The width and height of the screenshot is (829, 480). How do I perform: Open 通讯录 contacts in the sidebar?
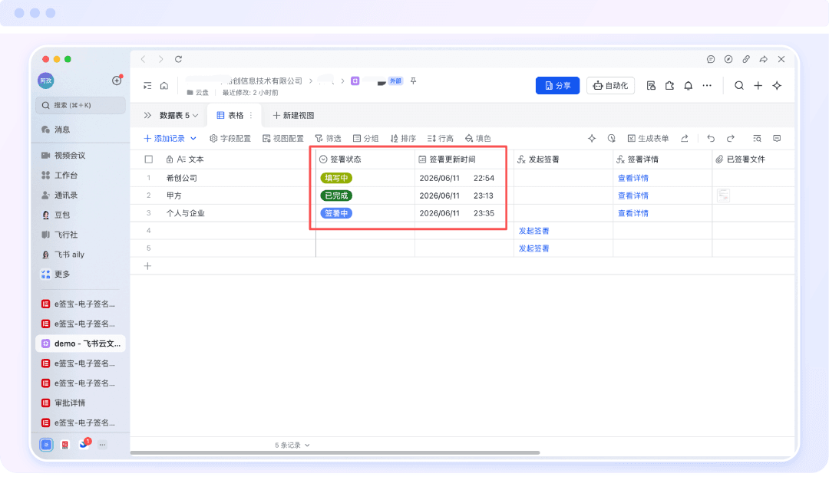[81, 196]
